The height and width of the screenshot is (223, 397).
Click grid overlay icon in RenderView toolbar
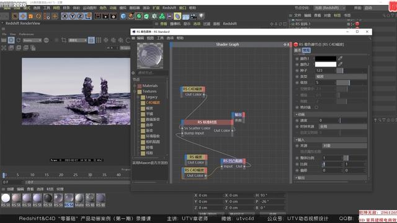click(99, 40)
